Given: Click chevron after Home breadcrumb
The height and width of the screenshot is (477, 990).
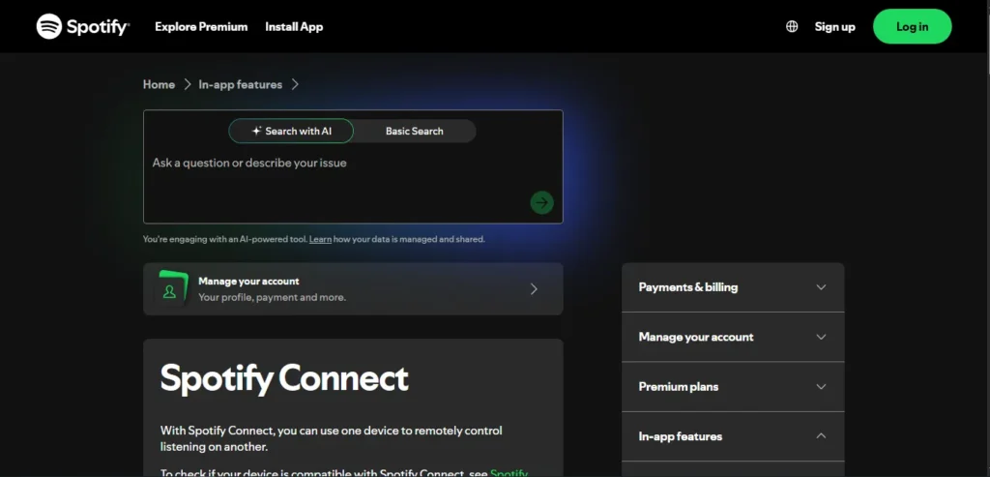Looking at the screenshot, I should [x=187, y=84].
